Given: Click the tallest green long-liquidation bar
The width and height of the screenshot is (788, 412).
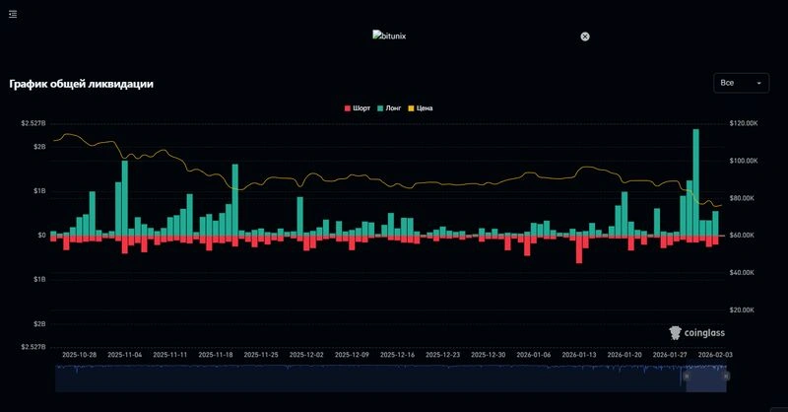Looking at the screenshot, I should point(696,182).
